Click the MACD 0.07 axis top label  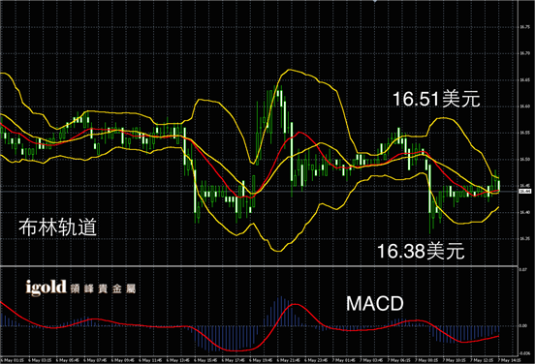pyautogui.click(x=522, y=269)
